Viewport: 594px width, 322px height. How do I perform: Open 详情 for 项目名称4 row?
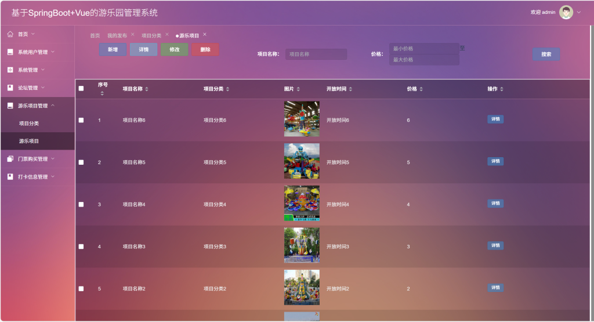(x=495, y=203)
